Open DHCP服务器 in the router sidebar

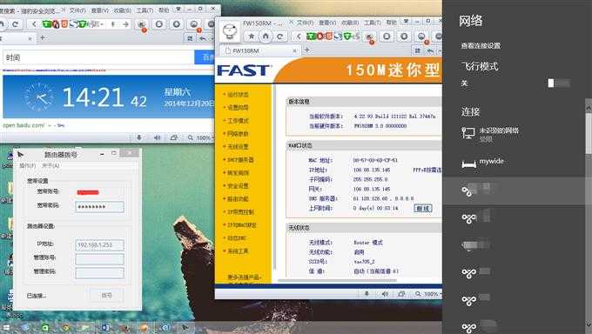(x=240, y=160)
